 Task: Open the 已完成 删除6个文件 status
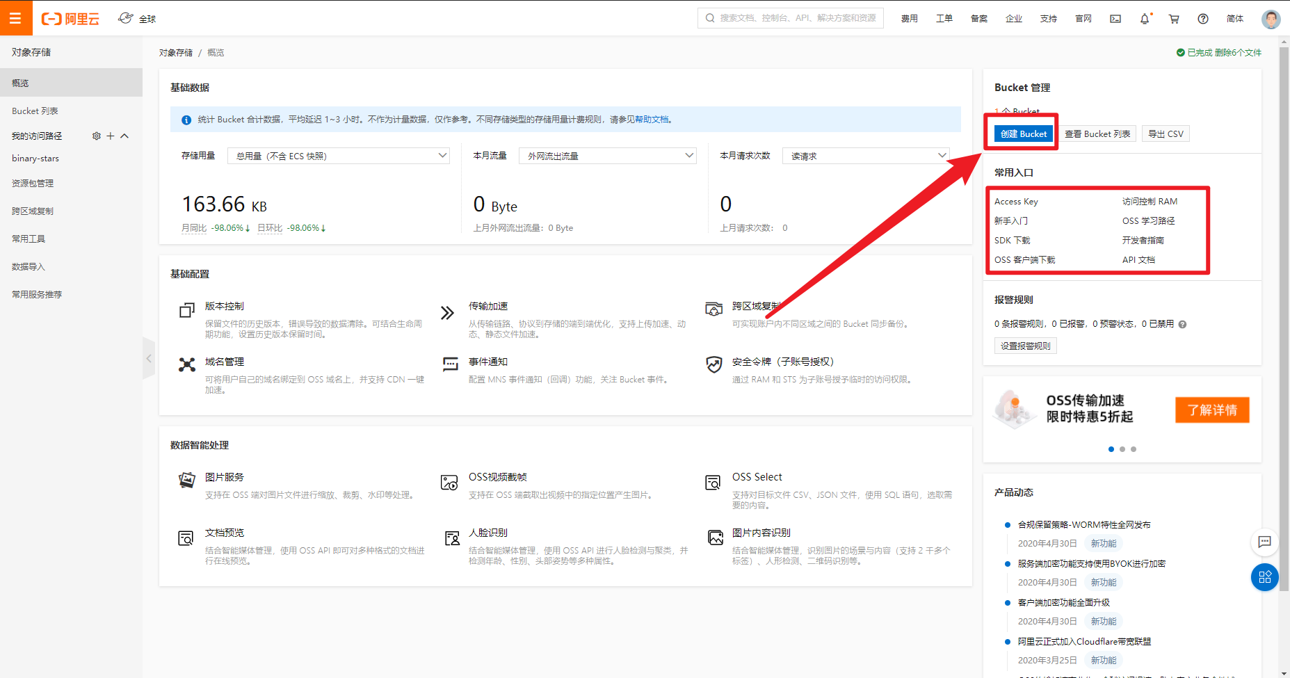[1218, 53]
